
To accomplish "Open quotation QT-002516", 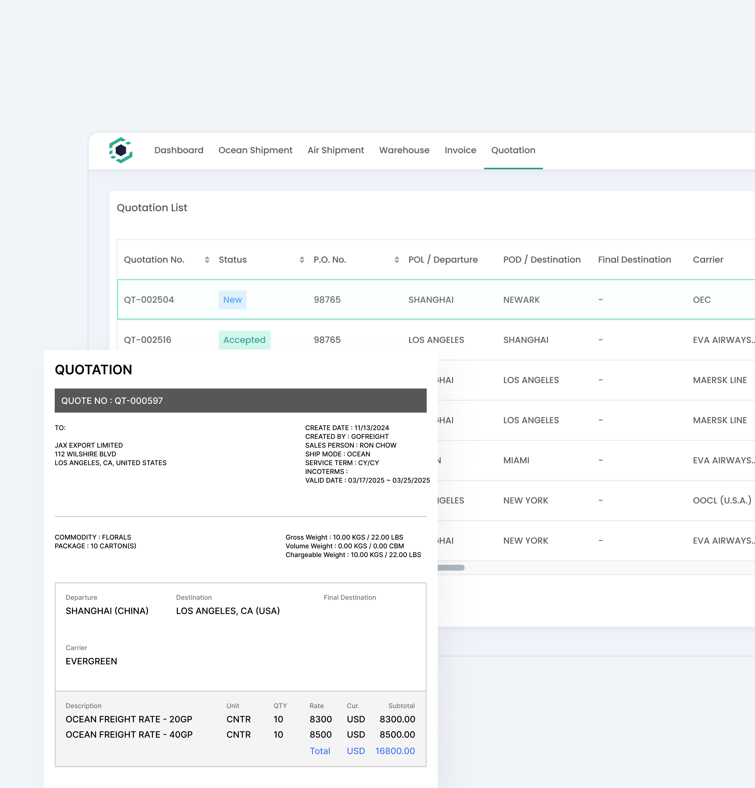I will 147,340.
